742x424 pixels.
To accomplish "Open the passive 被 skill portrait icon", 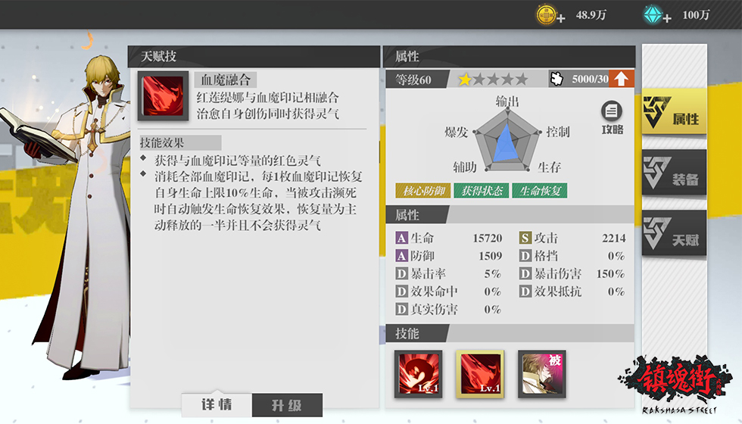I will point(542,374).
